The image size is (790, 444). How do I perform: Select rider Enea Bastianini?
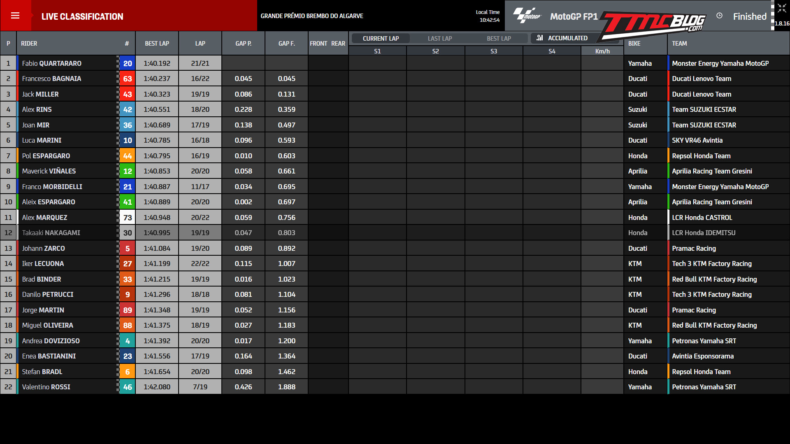point(49,356)
